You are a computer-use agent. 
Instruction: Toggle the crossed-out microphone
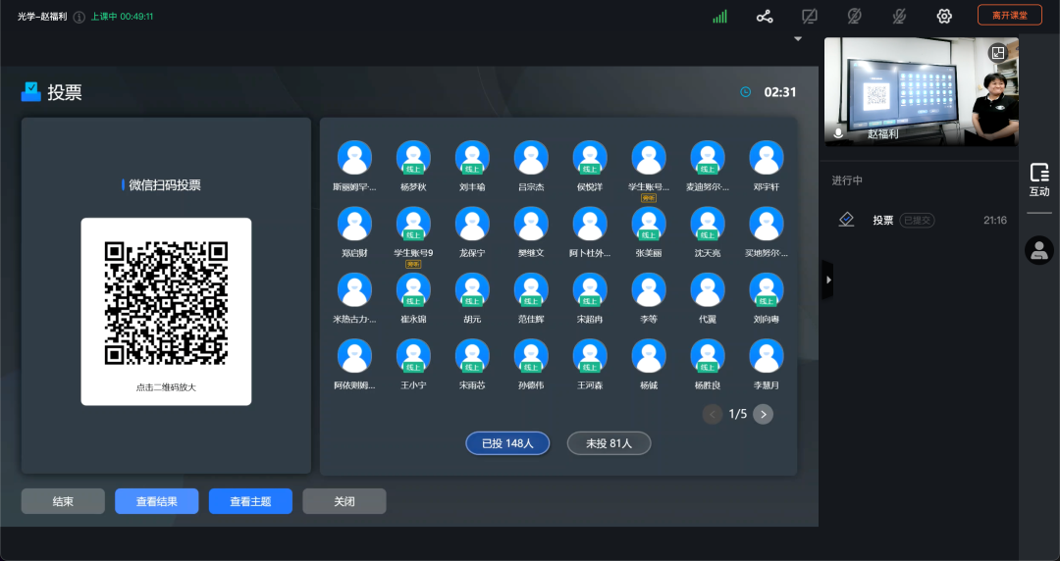[x=899, y=16]
